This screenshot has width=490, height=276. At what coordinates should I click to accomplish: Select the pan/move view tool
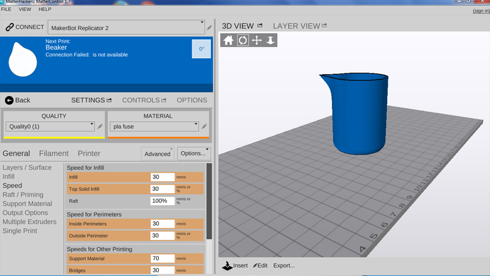[x=257, y=40]
